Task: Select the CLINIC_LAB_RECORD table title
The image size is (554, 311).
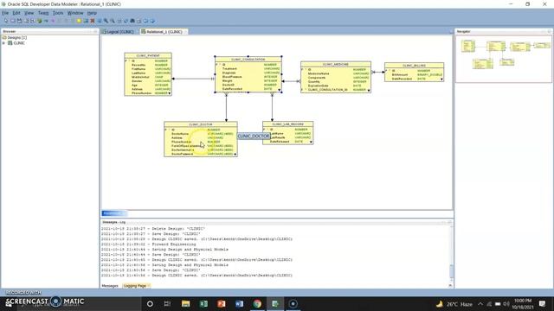Action: pyautogui.click(x=288, y=124)
